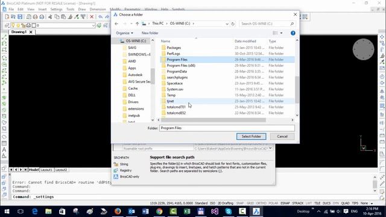386x217 pixels.
Task: Open the File menu
Action: [11, 10]
